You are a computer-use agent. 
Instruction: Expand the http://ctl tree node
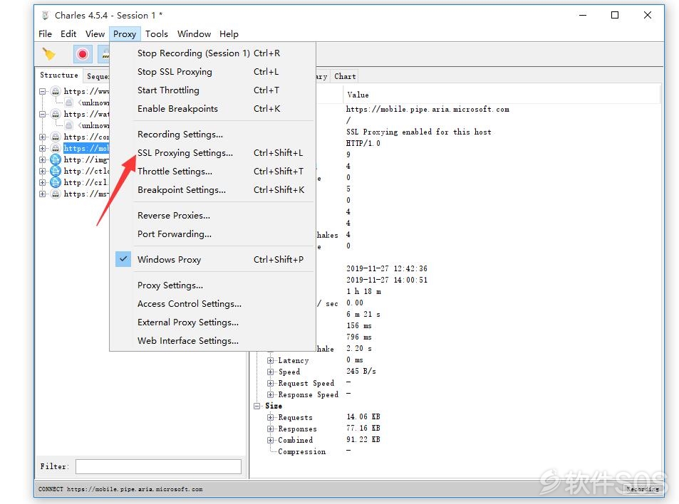point(43,171)
